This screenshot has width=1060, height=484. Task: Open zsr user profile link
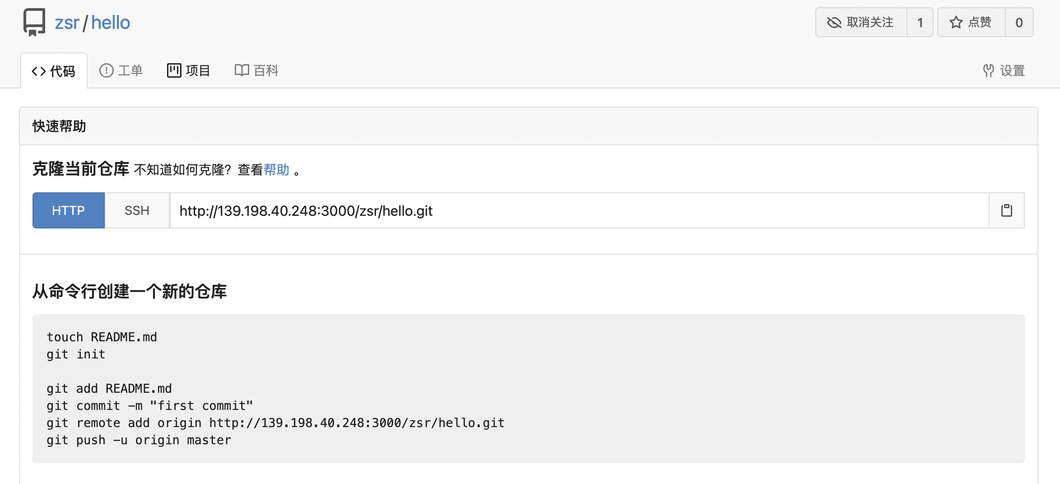tap(67, 23)
